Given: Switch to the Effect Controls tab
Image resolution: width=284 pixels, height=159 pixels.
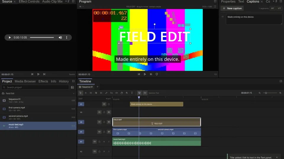Looking at the screenshot, I should click(29, 2).
